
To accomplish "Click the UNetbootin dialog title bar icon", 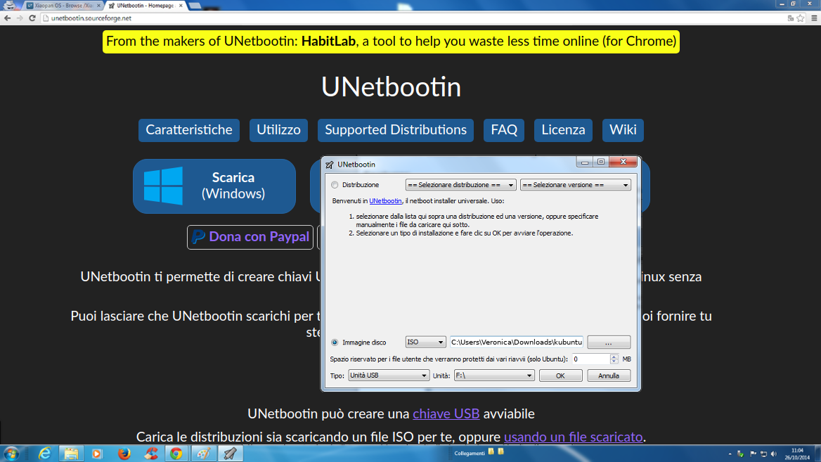I will pos(330,165).
